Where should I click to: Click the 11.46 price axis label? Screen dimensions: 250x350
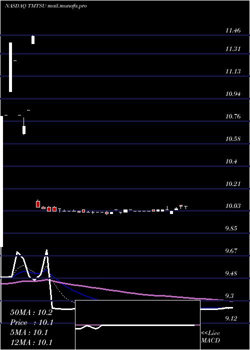[233, 30]
